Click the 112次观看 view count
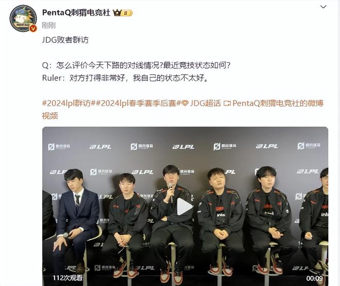 coord(67,278)
